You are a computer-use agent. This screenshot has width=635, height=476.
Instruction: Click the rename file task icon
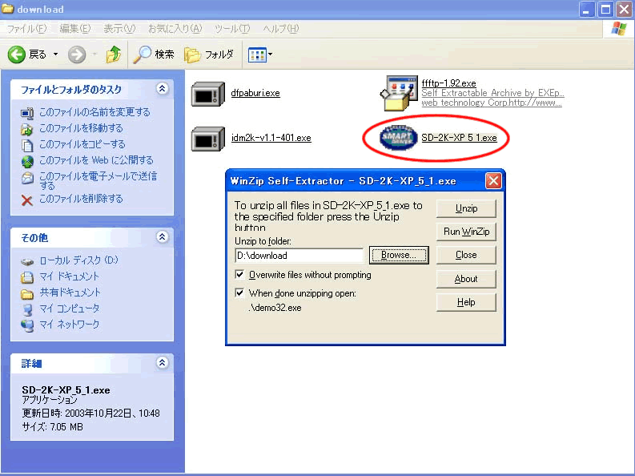click(x=27, y=113)
